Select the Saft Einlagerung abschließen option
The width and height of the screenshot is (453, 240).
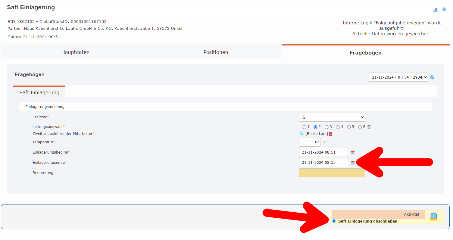pos(334,221)
